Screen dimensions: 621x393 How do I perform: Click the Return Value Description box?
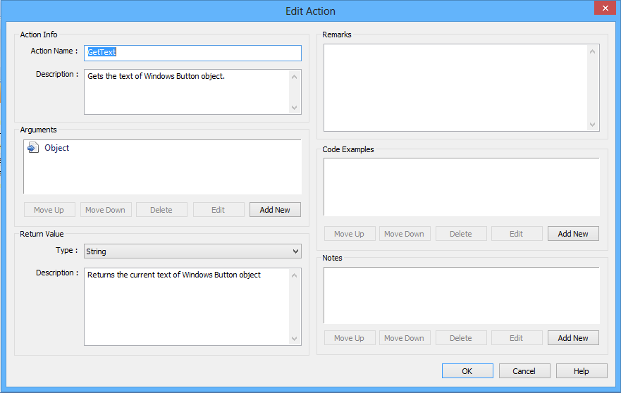pyautogui.click(x=192, y=306)
